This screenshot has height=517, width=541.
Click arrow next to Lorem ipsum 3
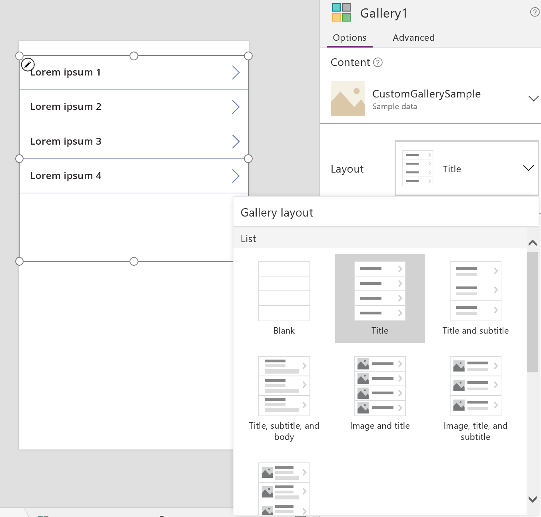click(236, 141)
